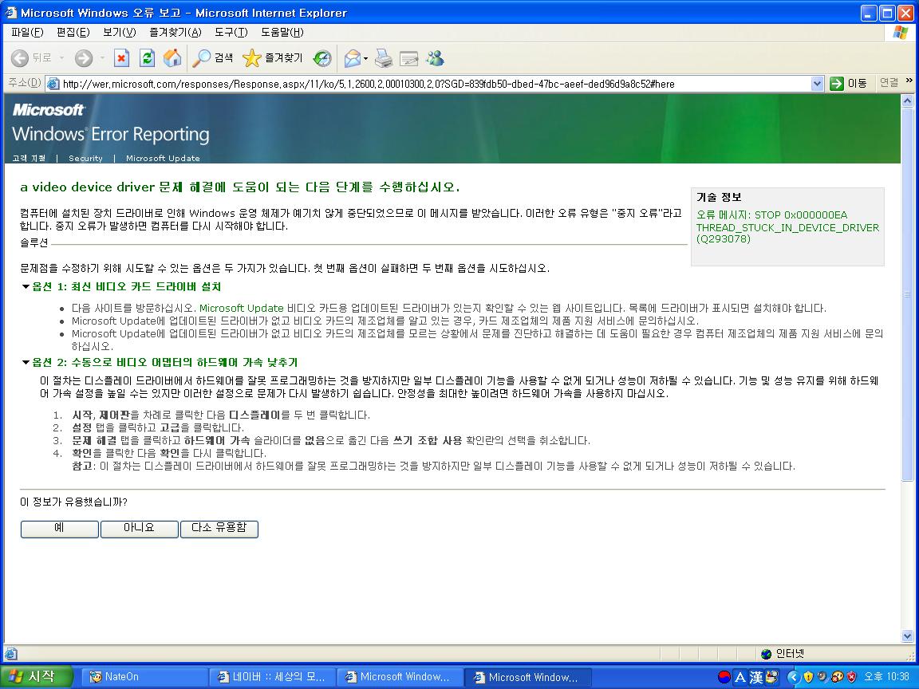Click the 漢 Hanja conversion icon
Viewport: 919px width, 689px height.
click(x=756, y=677)
